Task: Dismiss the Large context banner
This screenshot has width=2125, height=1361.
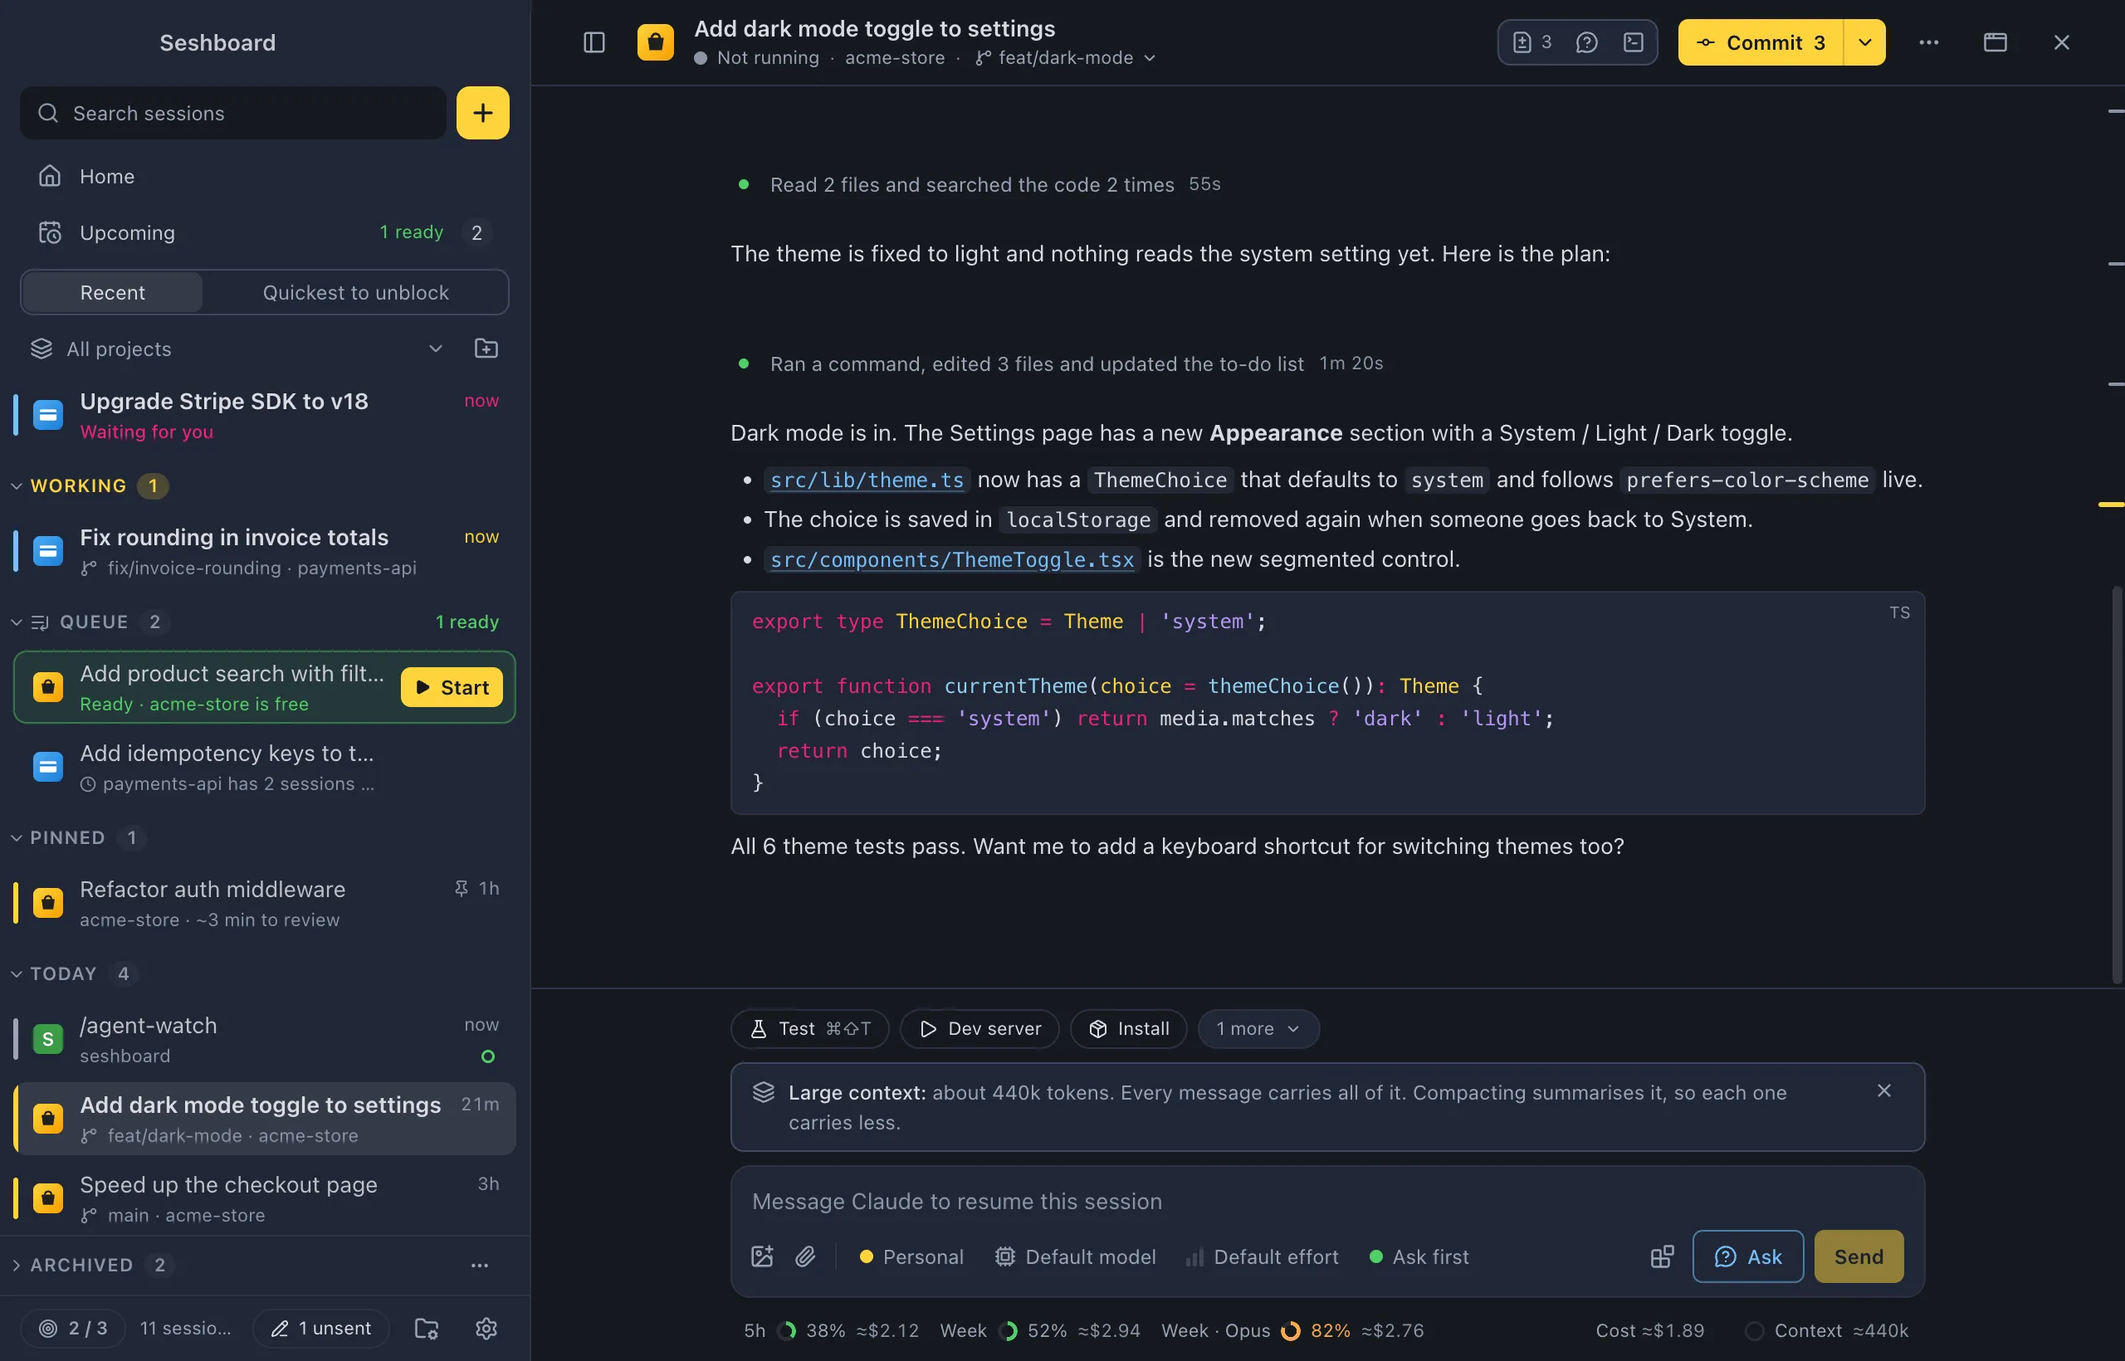Action: [x=1883, y=1091]
